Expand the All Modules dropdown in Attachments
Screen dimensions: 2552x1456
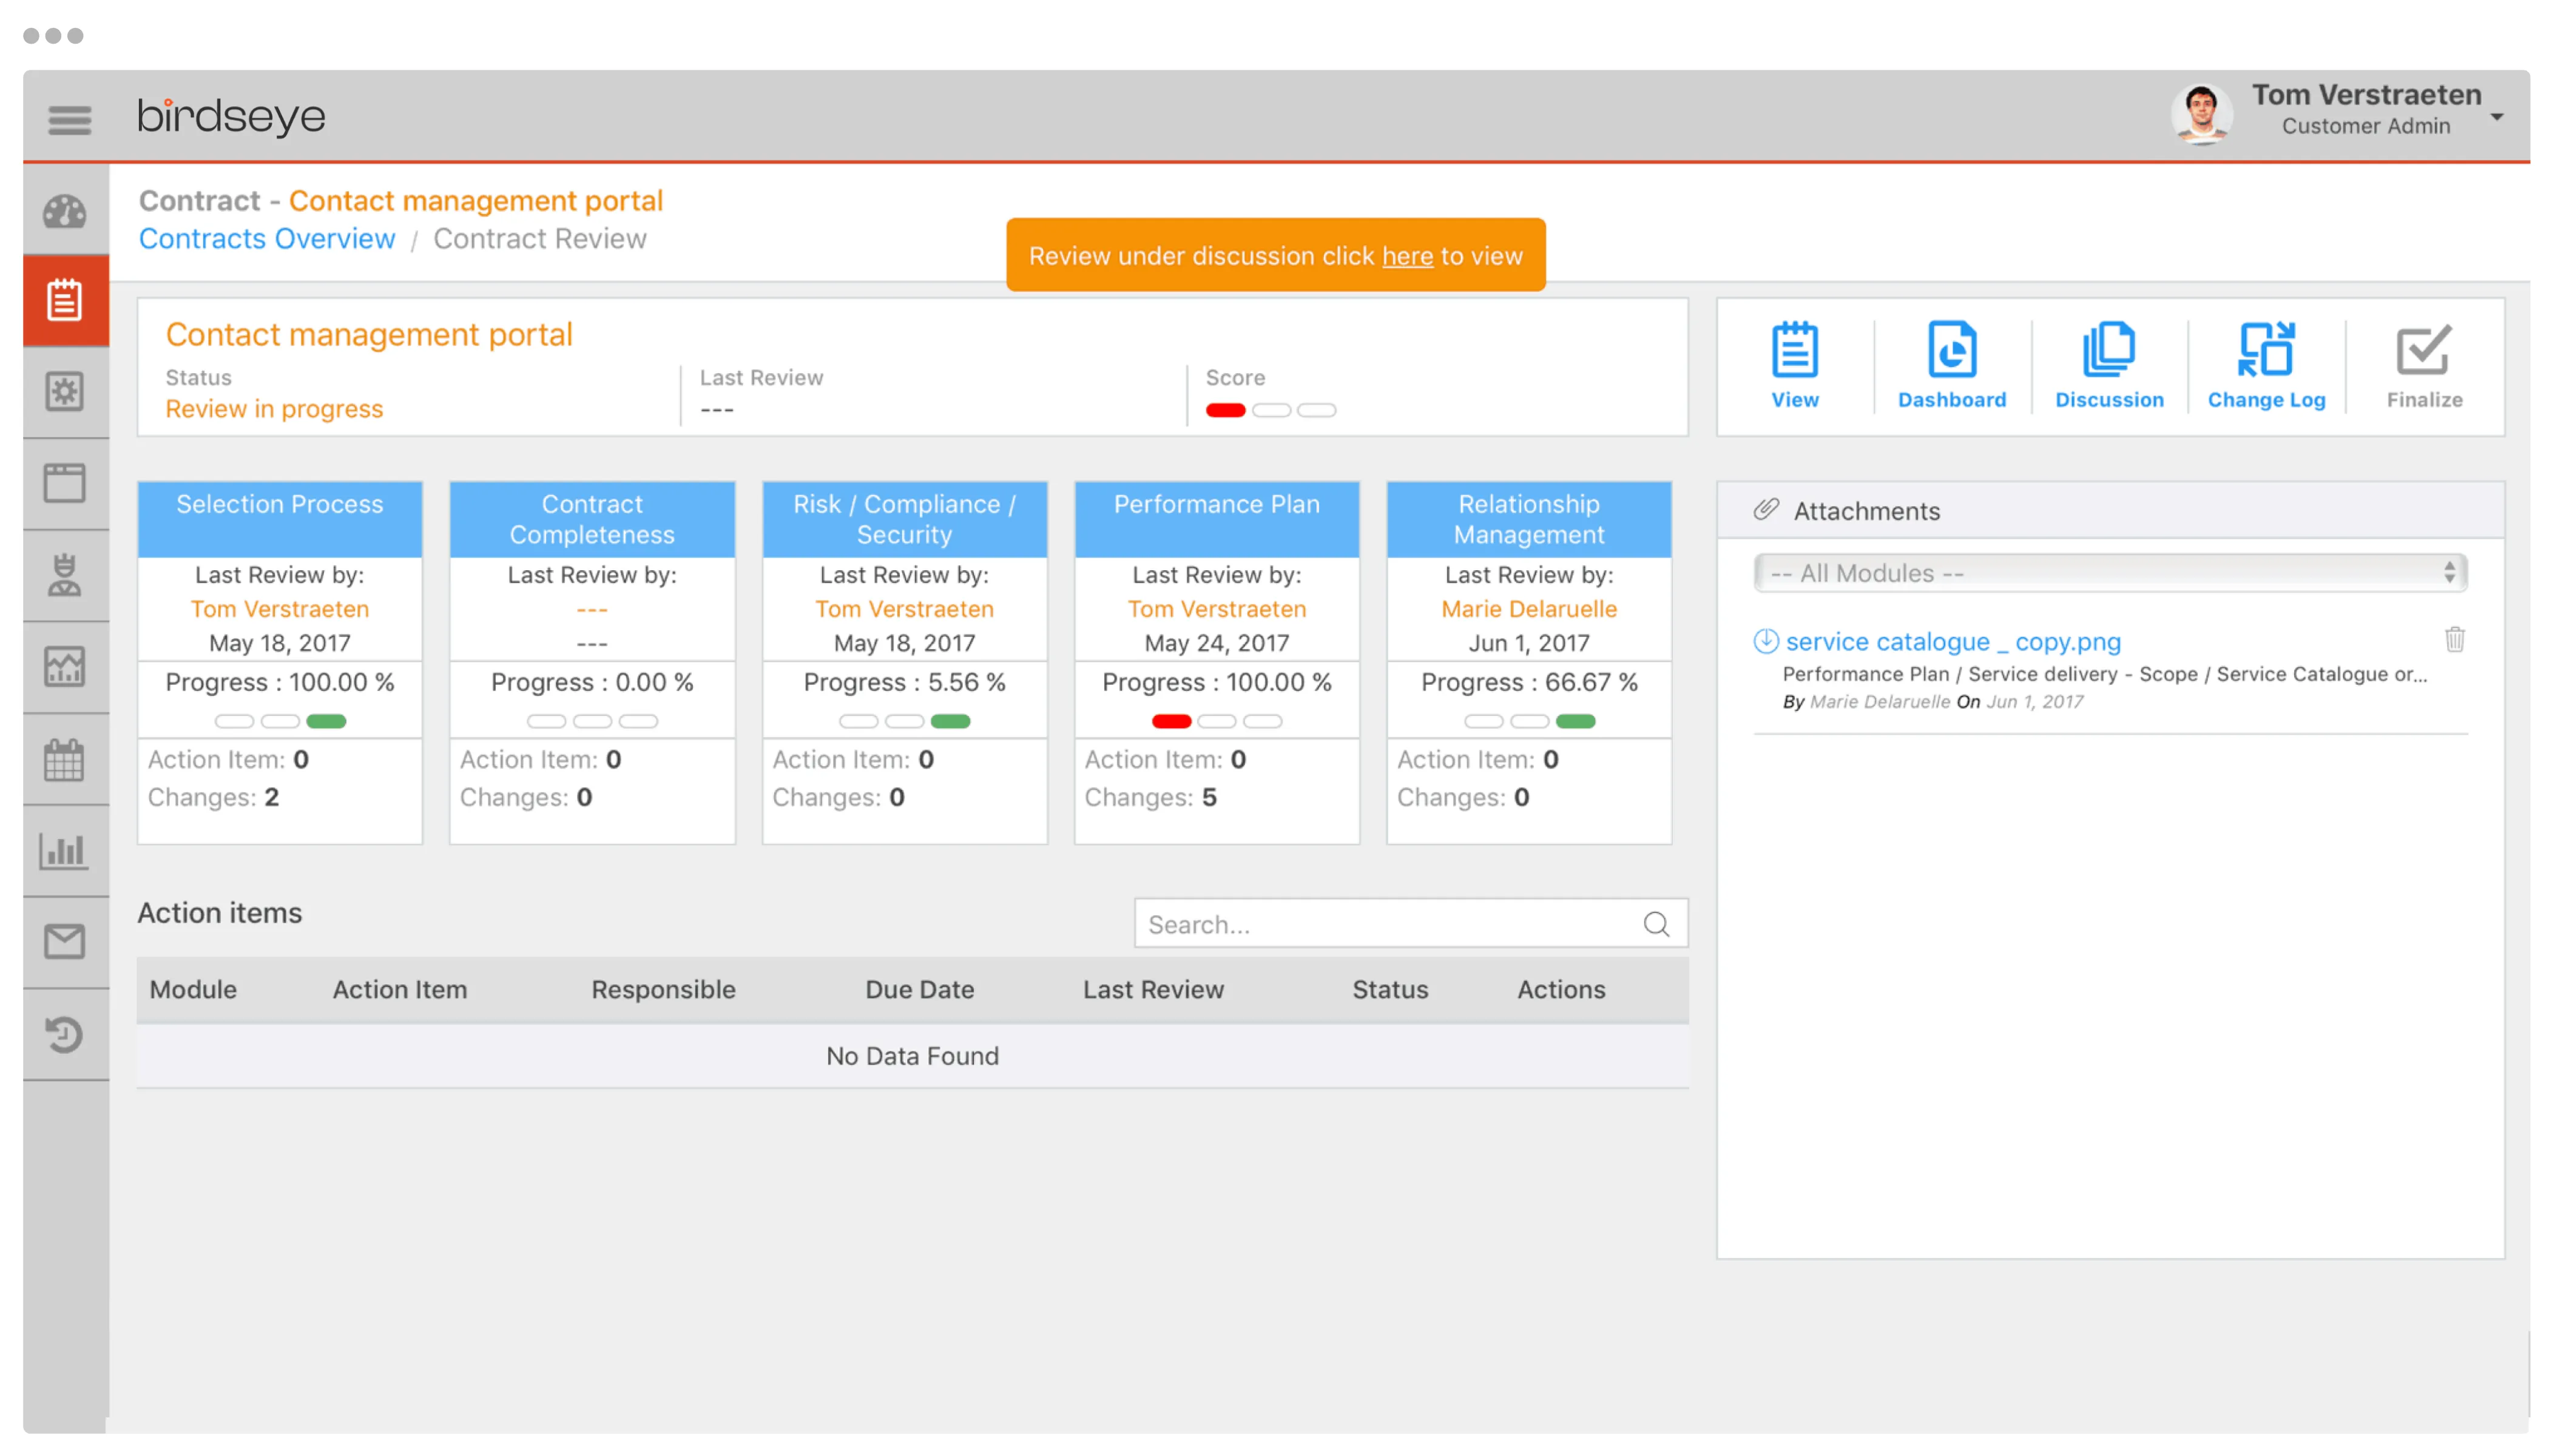[x=2110, y=573]
